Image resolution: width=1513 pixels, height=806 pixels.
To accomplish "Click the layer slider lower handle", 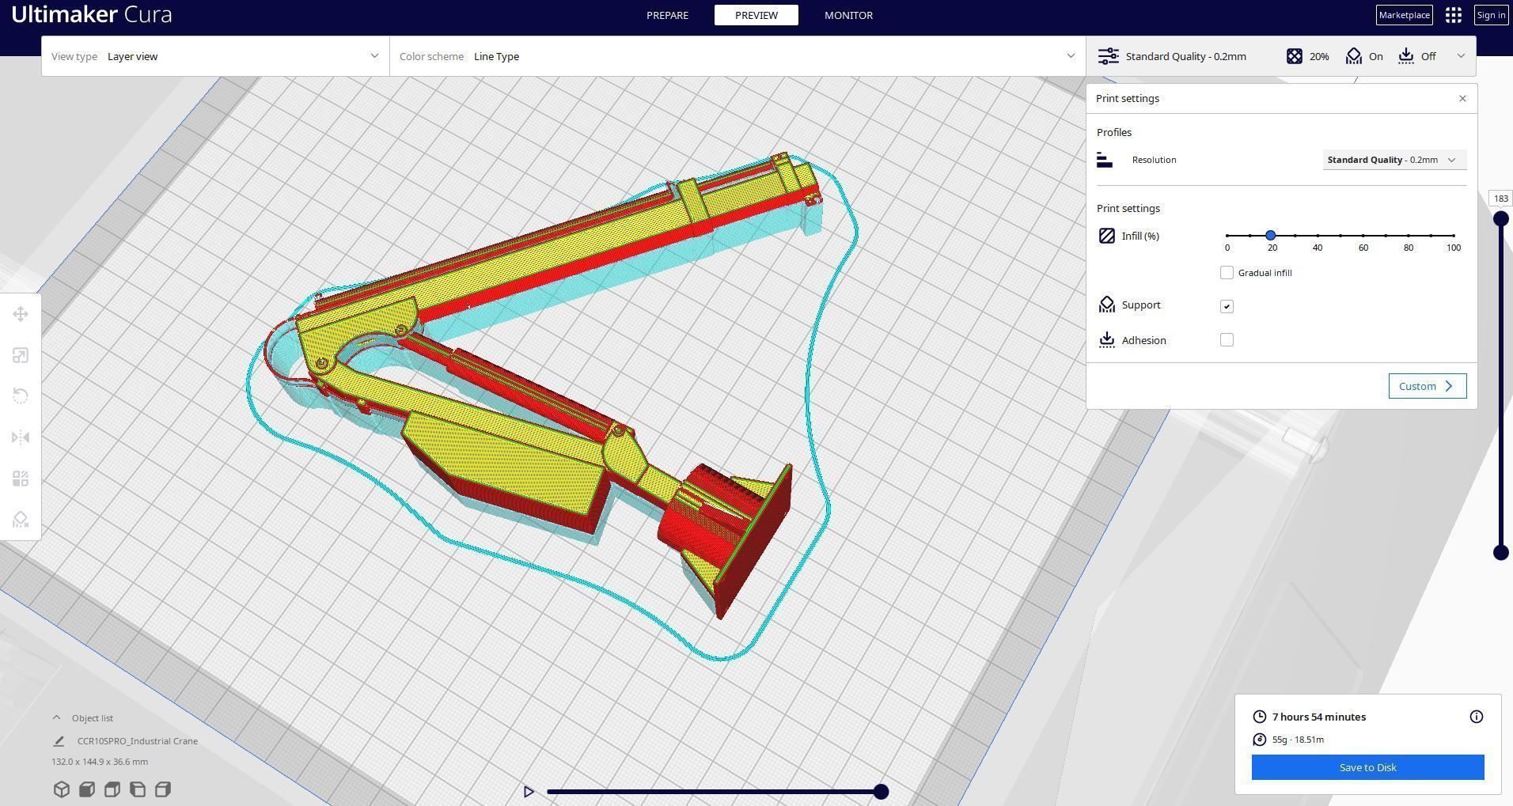I will [x=1500, y=553].
